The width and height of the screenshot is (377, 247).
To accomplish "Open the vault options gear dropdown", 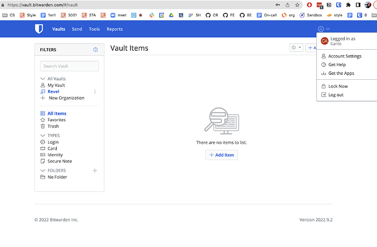I will point(296,48).
